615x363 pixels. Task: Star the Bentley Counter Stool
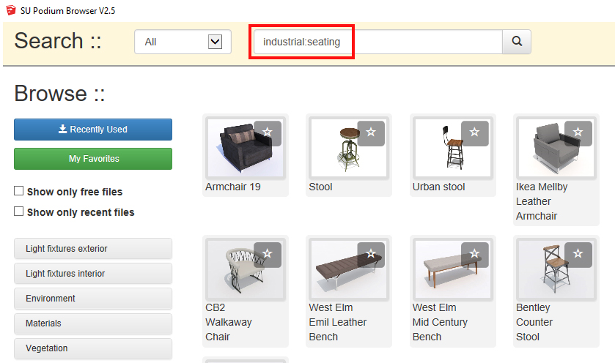click(x=578, y=255)
